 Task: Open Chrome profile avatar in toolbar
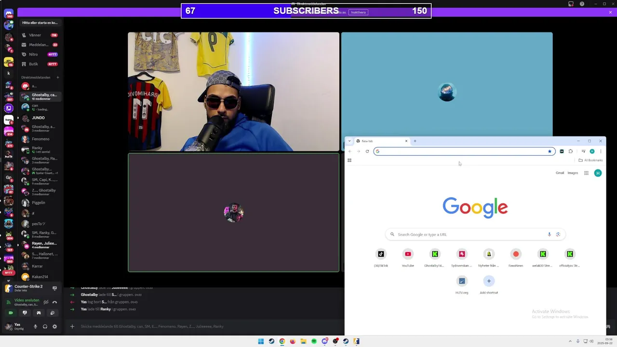592,151
